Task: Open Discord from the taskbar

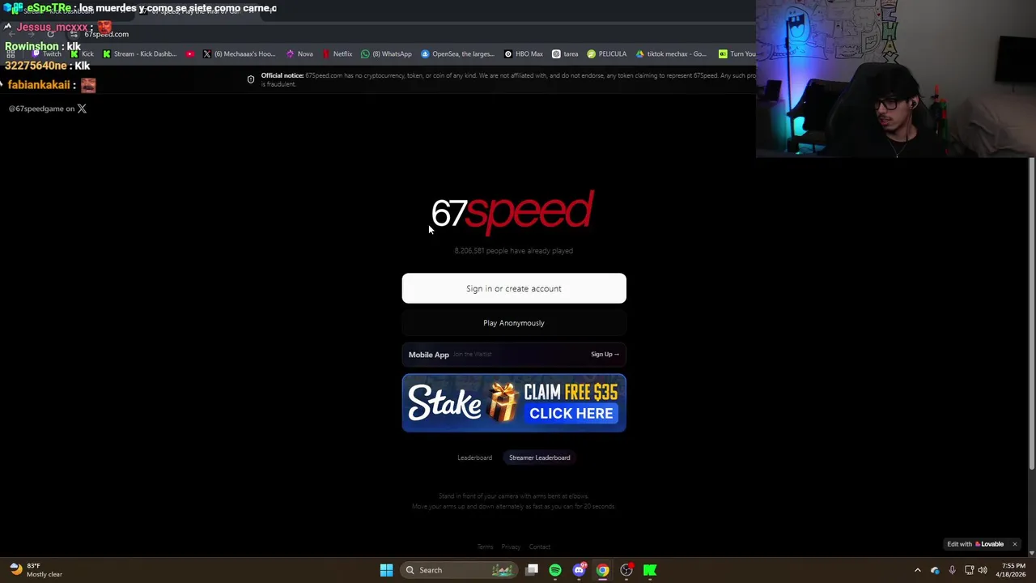Action: coord(579,570)
